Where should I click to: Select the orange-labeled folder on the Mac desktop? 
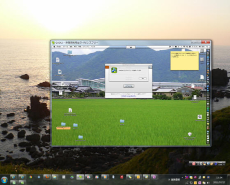(x=63, y=126)
